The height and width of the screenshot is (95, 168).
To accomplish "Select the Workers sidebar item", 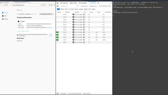I will click(x=5, y=19).
